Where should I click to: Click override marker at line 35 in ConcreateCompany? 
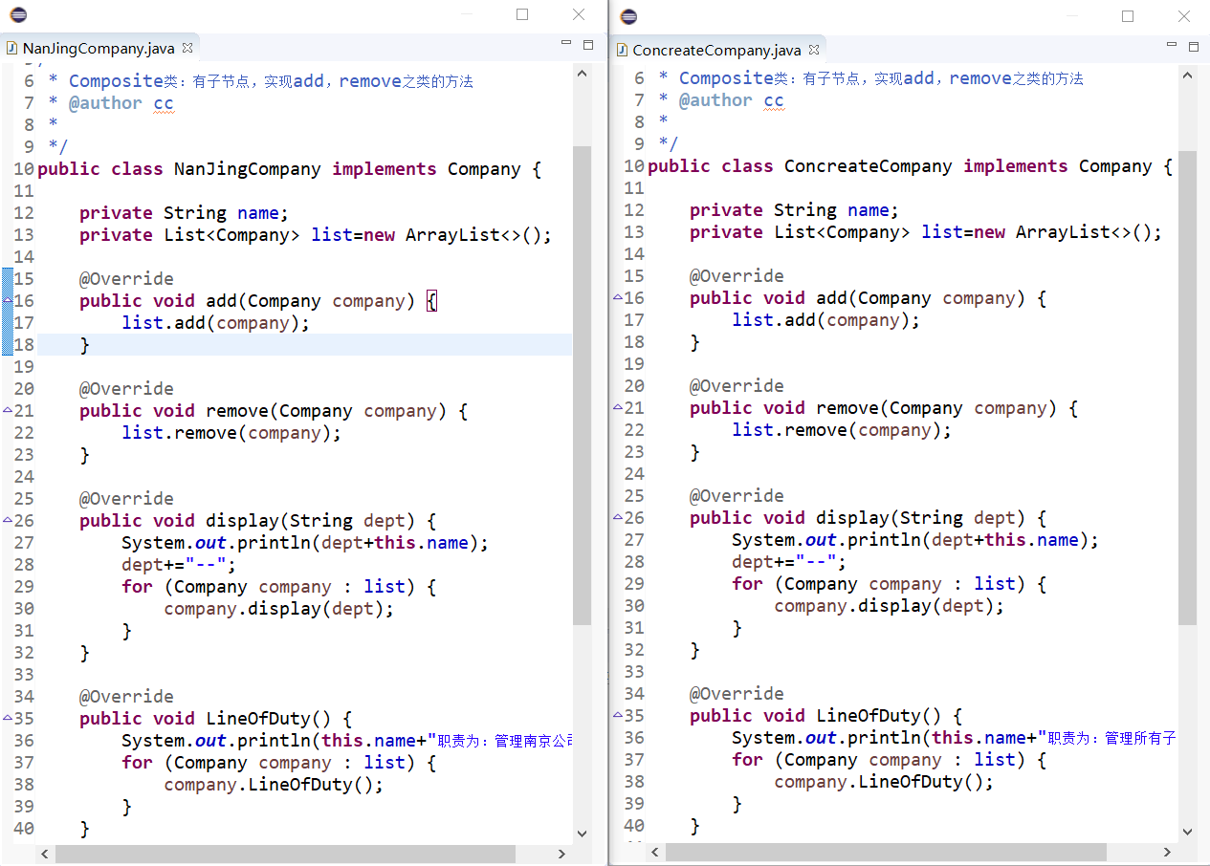click(618, 715)
